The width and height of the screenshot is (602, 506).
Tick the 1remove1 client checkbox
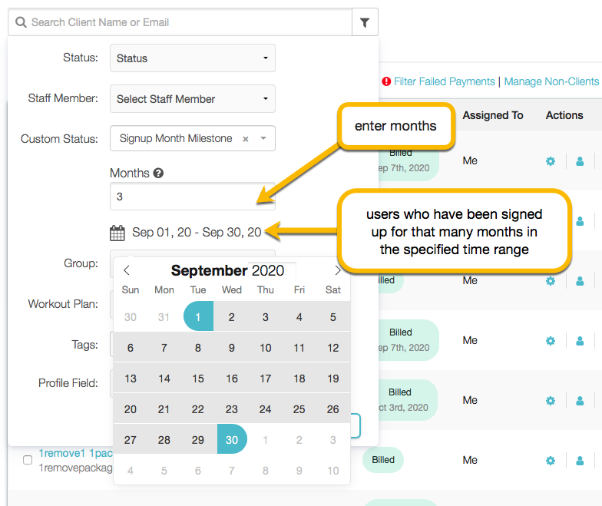click(x=28, y=459)
